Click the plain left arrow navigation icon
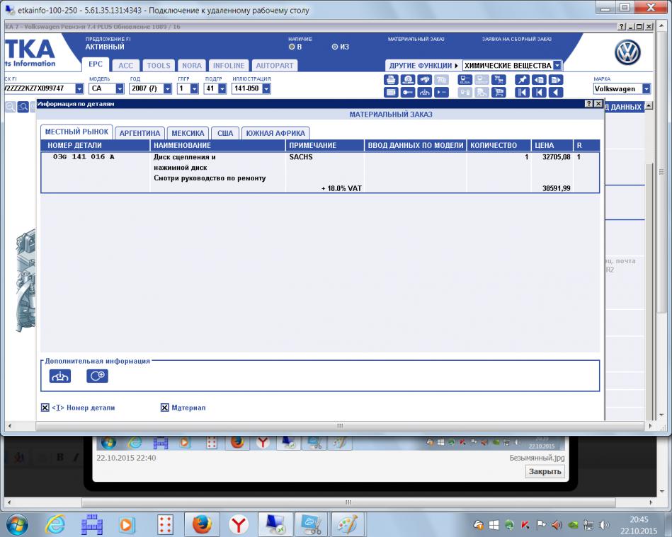This screenshot has height=537, width=672. click(555, 92)
